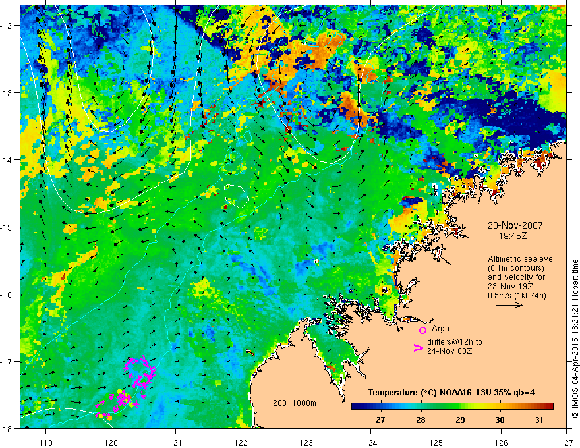This screenshot has height=448, width=580.
Task: Click the "19:45Z" time label
Action: (512, 235)
